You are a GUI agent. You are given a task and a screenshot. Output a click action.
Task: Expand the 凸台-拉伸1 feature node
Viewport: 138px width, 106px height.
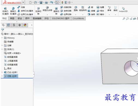[x=2, y=72]
